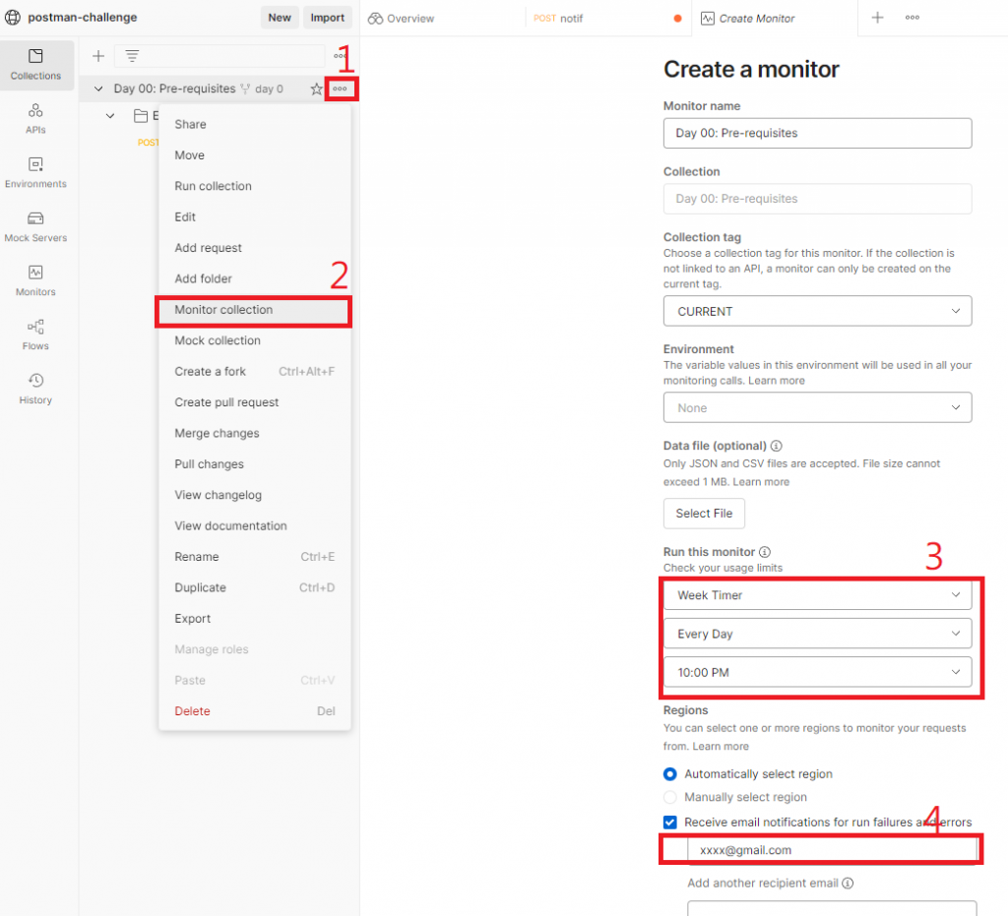Open the 10:00 PM time dropdown
1008x916 pixels.
click(x=817, y=672)
